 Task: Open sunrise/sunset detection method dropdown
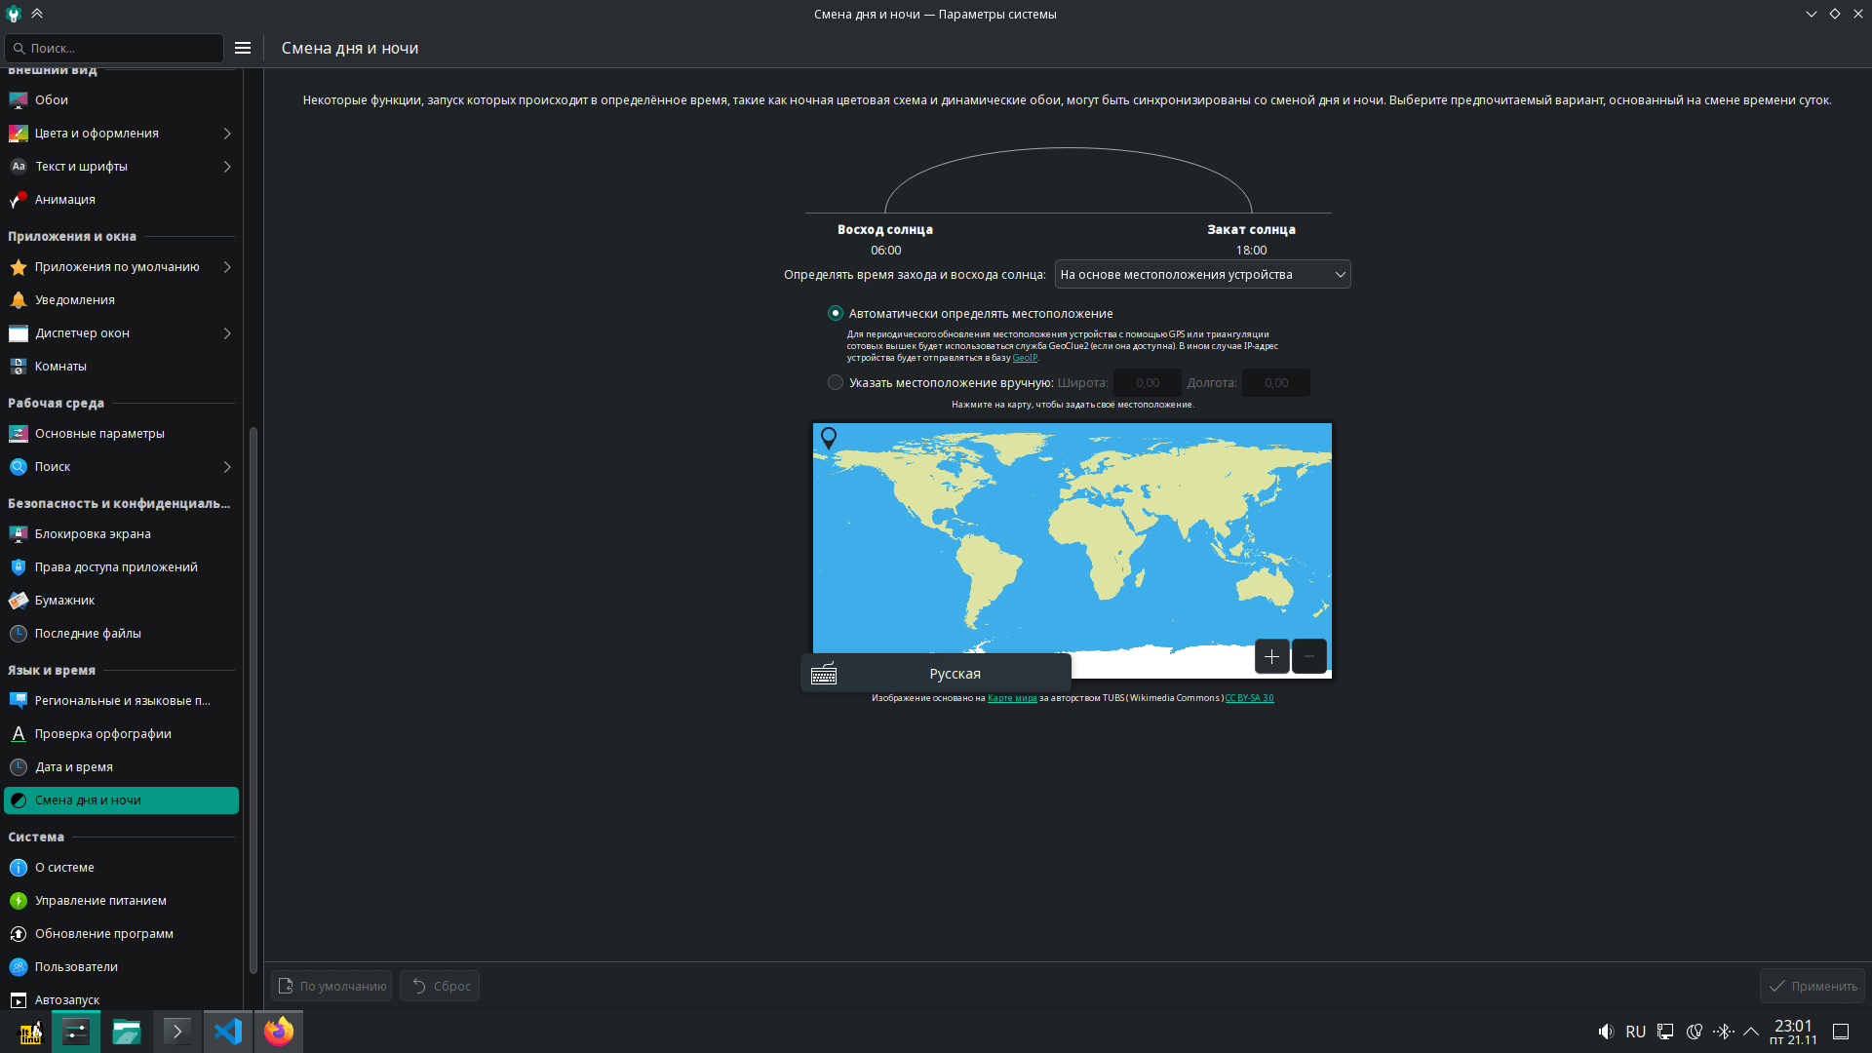point(1202,275)
